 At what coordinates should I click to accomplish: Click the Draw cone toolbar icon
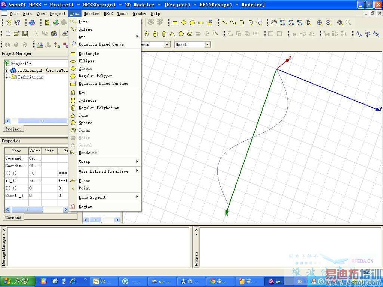pyautogui.click(x=172, y=34)
